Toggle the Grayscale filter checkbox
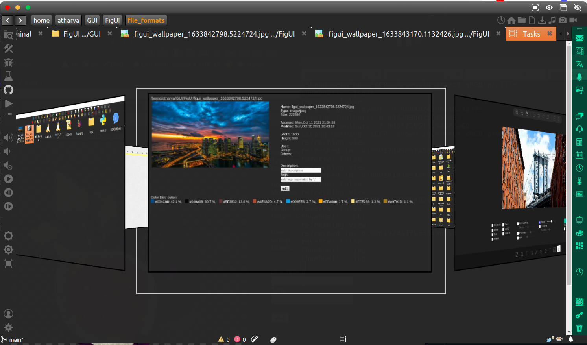Viewport: 587px width, 345px height. [493, 225]
